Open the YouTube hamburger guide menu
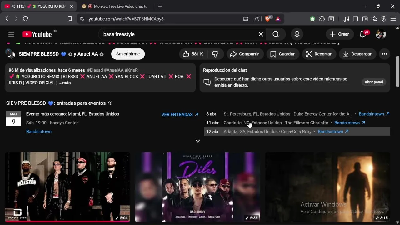This screenshot has height=225, width=400. tap(11, 34)
